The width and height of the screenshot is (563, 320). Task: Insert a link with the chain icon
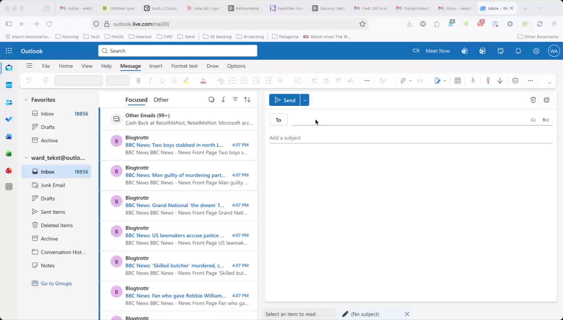click(x=420, y=80)
